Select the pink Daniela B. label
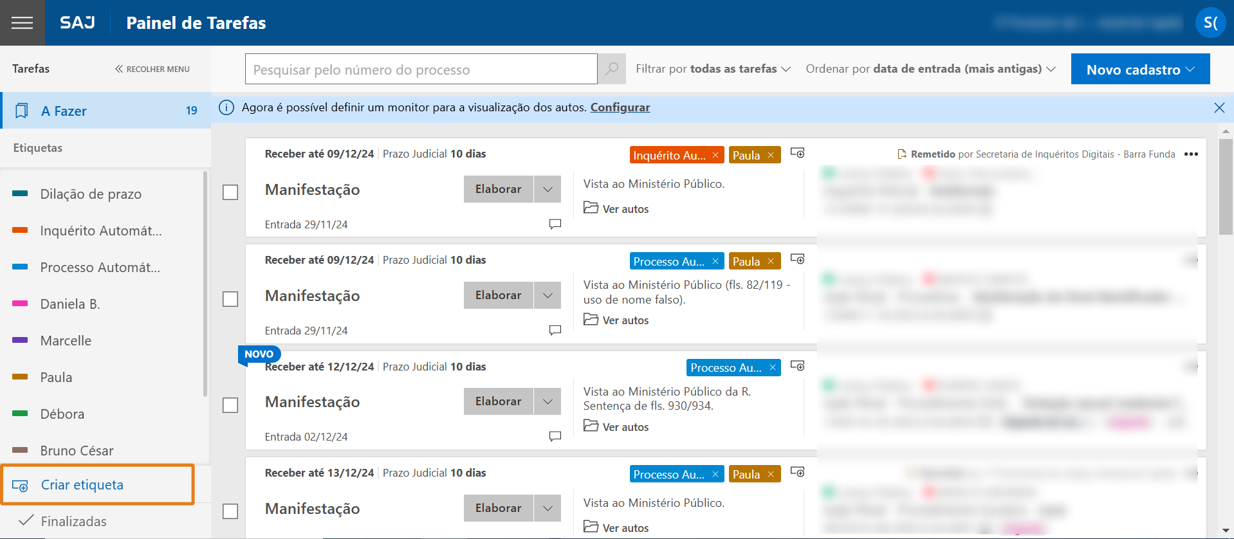 pos(70,304)
